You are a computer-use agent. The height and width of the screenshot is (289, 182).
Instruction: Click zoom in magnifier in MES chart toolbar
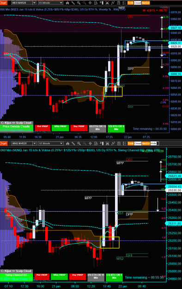click(x=79, y=3)
